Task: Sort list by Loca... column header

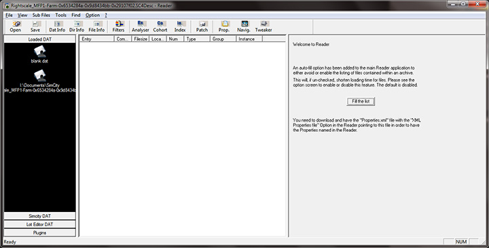Action: tap(158, 39)
